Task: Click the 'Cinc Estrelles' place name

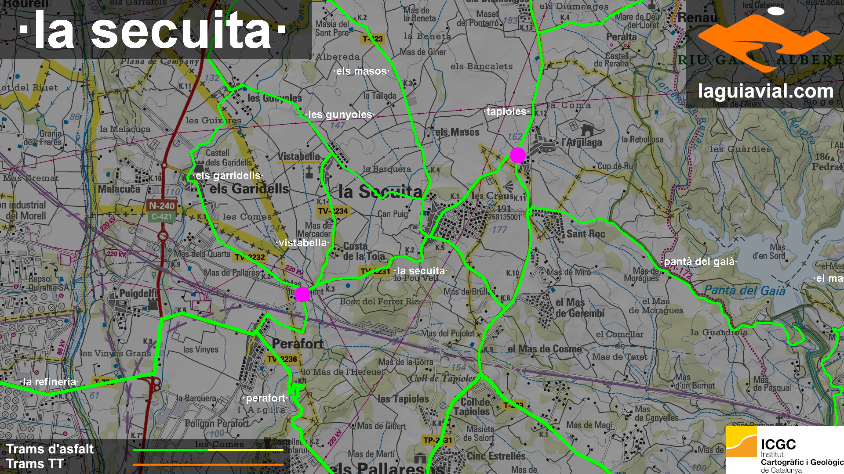Action: [496, 456]
